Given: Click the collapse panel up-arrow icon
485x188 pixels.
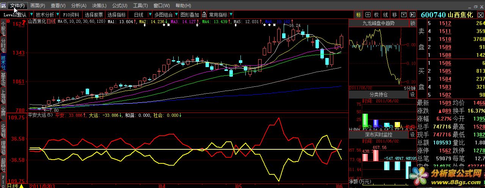Looking at the screenshot, I should coord(403,15).
